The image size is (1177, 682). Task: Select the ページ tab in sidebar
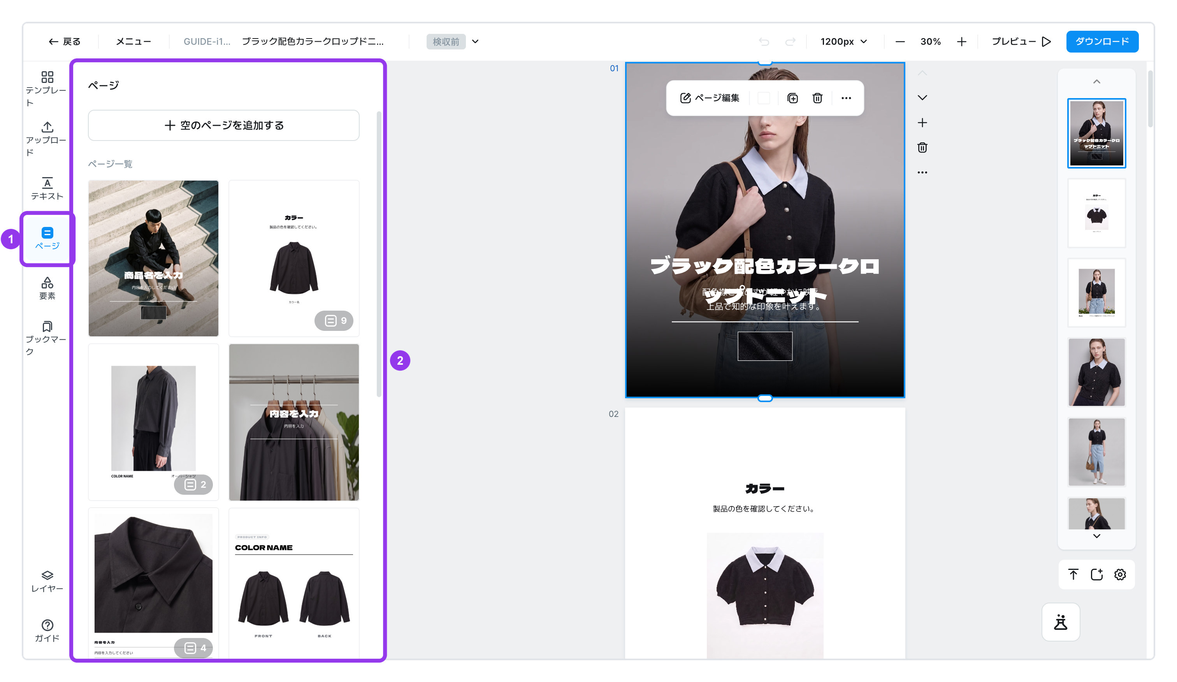point(47,238)
